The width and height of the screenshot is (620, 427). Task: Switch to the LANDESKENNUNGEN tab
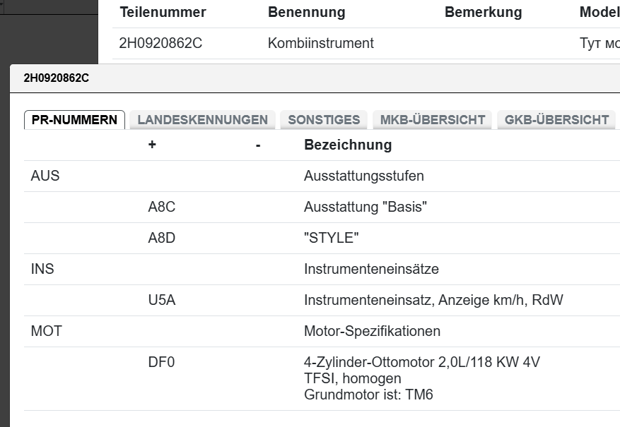point(202,119)
